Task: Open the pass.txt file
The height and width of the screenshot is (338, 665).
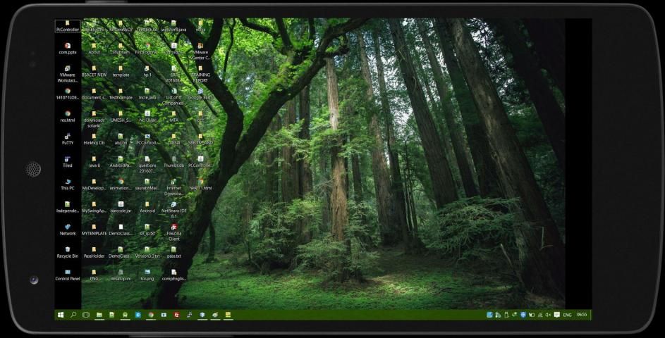Action: (x=173, y=250)
